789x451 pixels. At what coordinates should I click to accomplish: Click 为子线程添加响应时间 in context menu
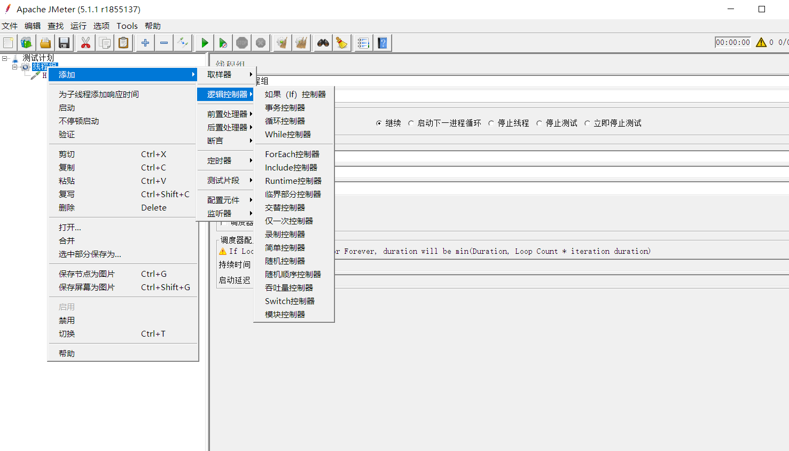(123, 94)
